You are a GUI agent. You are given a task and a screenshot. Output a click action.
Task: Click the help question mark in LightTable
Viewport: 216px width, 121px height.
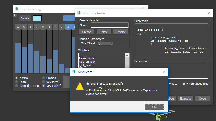pyautogui.click(x=15, y=15)
